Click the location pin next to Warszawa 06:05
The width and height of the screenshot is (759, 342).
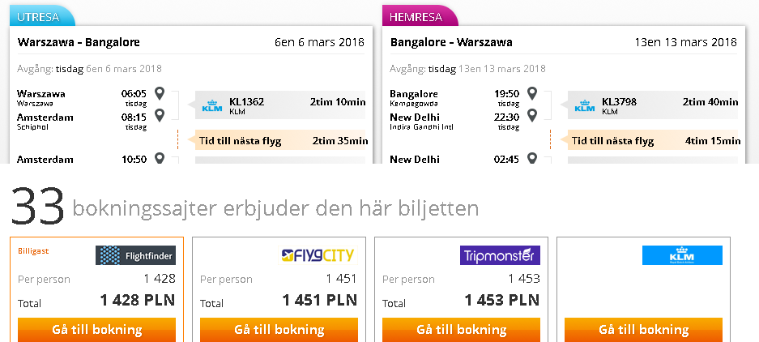tap(160, 93)
